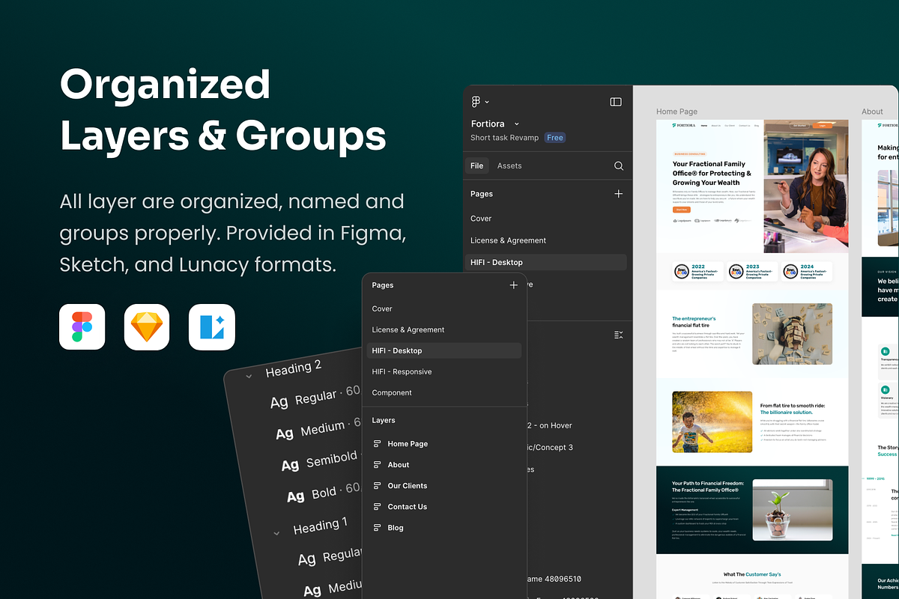Select the child running in sprinkler image
This screenshot has height=599, width=899.
pos(712,422)
